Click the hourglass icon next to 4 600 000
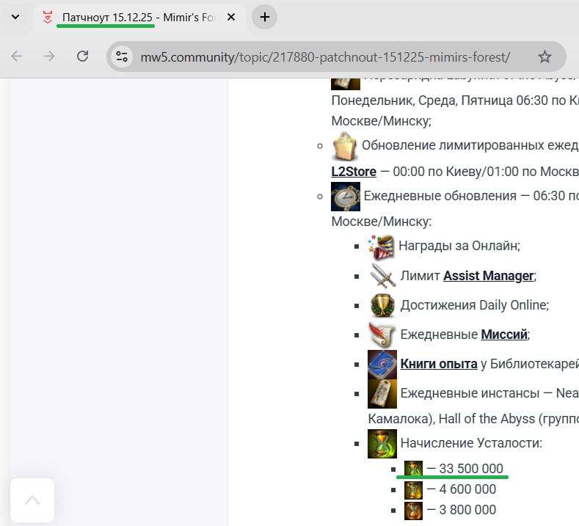Screen dimensions: 579x526 413,490
